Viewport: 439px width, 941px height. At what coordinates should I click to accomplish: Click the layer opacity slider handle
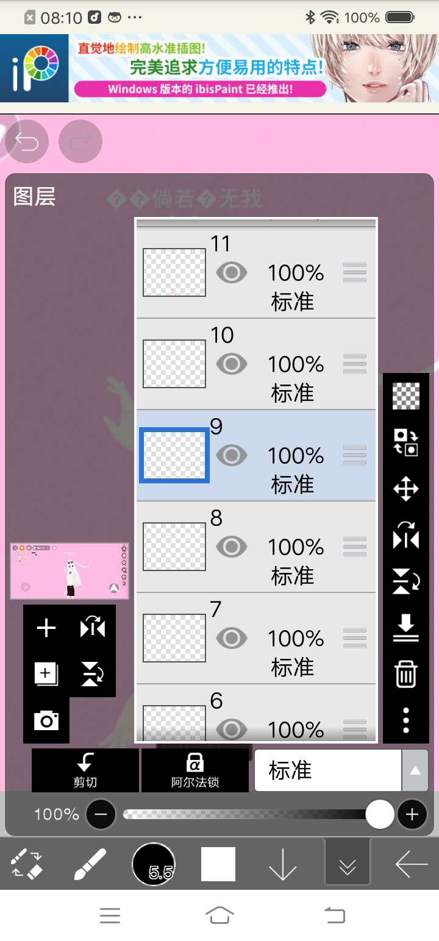tap(380, 814)
